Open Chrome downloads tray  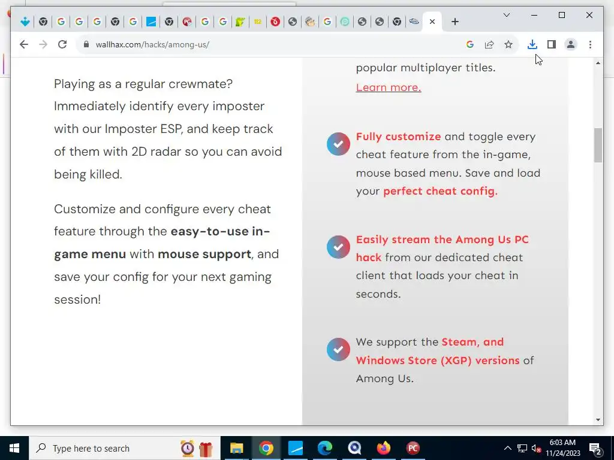point(532,44)
